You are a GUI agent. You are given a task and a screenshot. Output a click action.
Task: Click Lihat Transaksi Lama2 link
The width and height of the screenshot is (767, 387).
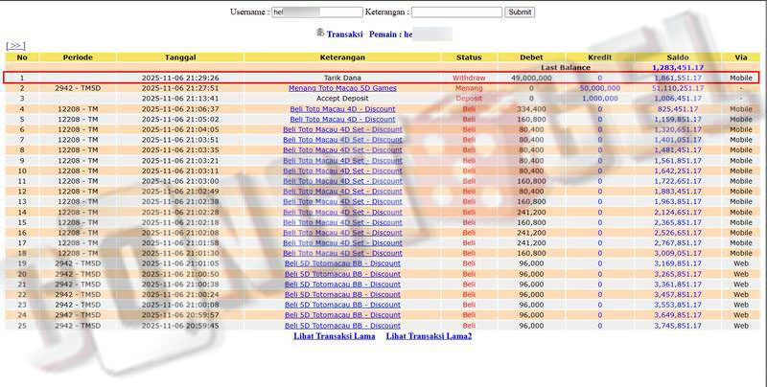[x=429, y=336]
